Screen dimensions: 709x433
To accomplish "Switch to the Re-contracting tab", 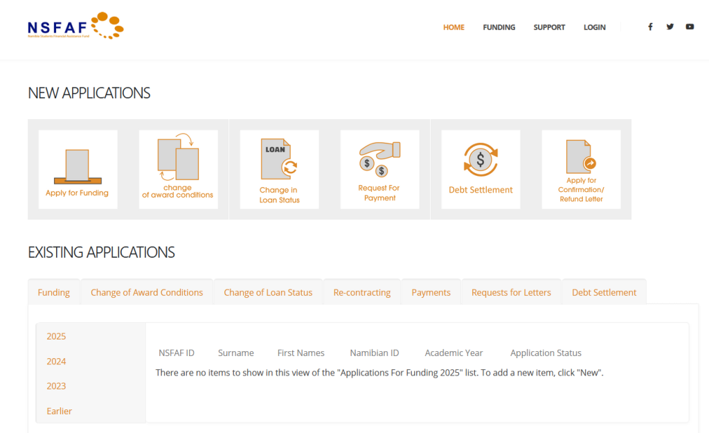I will [362, 292].
